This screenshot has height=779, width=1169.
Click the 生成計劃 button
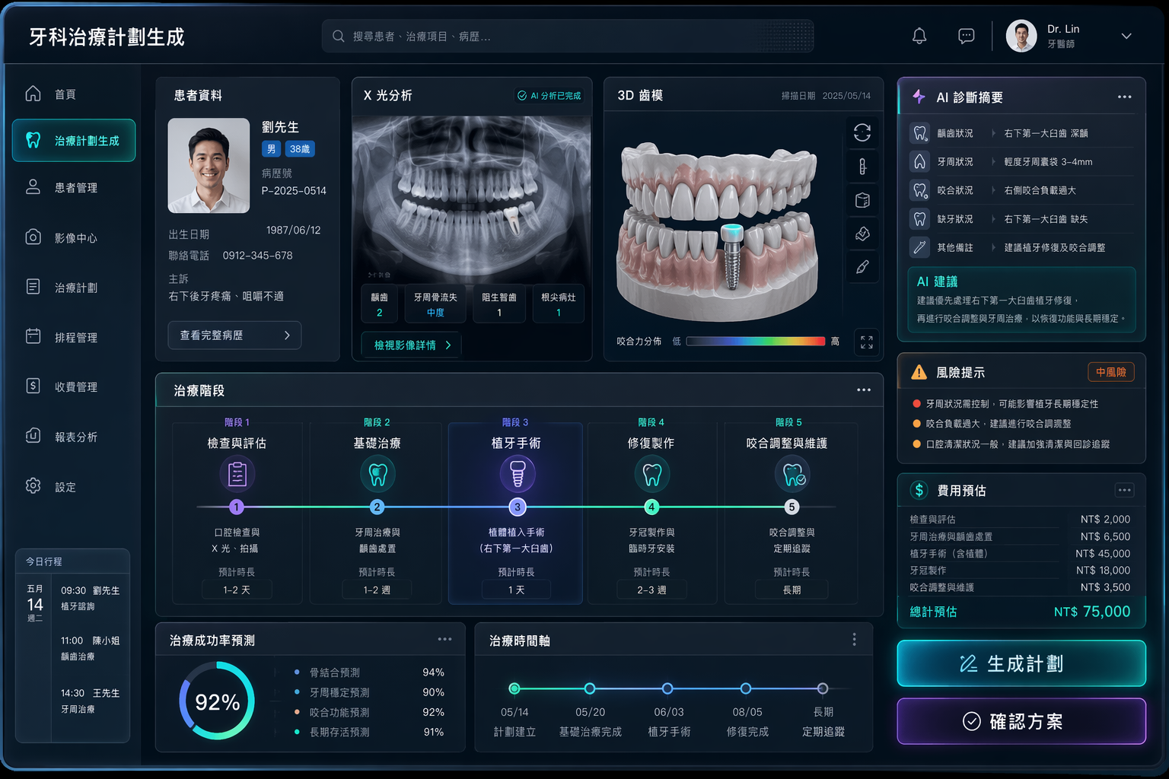click(x=1021, y=663)
